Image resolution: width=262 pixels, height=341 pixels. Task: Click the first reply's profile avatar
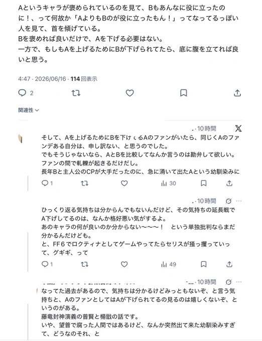21,138
